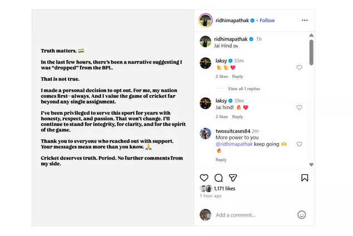Follow ridhimapathak from the post header

click(x=267, y=21)
